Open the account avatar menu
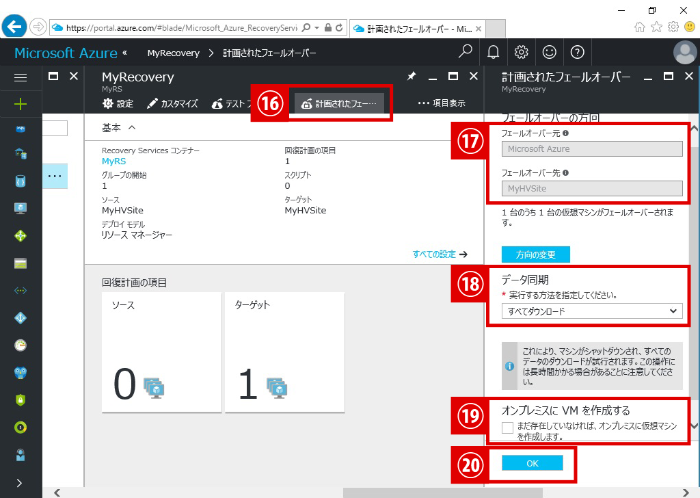Screen dimensions: 700x498 tap(685, 52)
